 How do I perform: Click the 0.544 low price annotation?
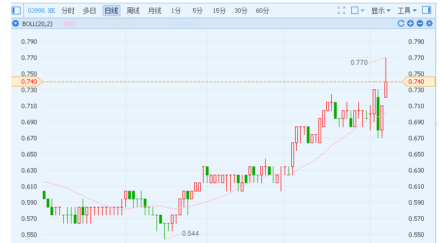pyautogui.click(x=190, y=234)
